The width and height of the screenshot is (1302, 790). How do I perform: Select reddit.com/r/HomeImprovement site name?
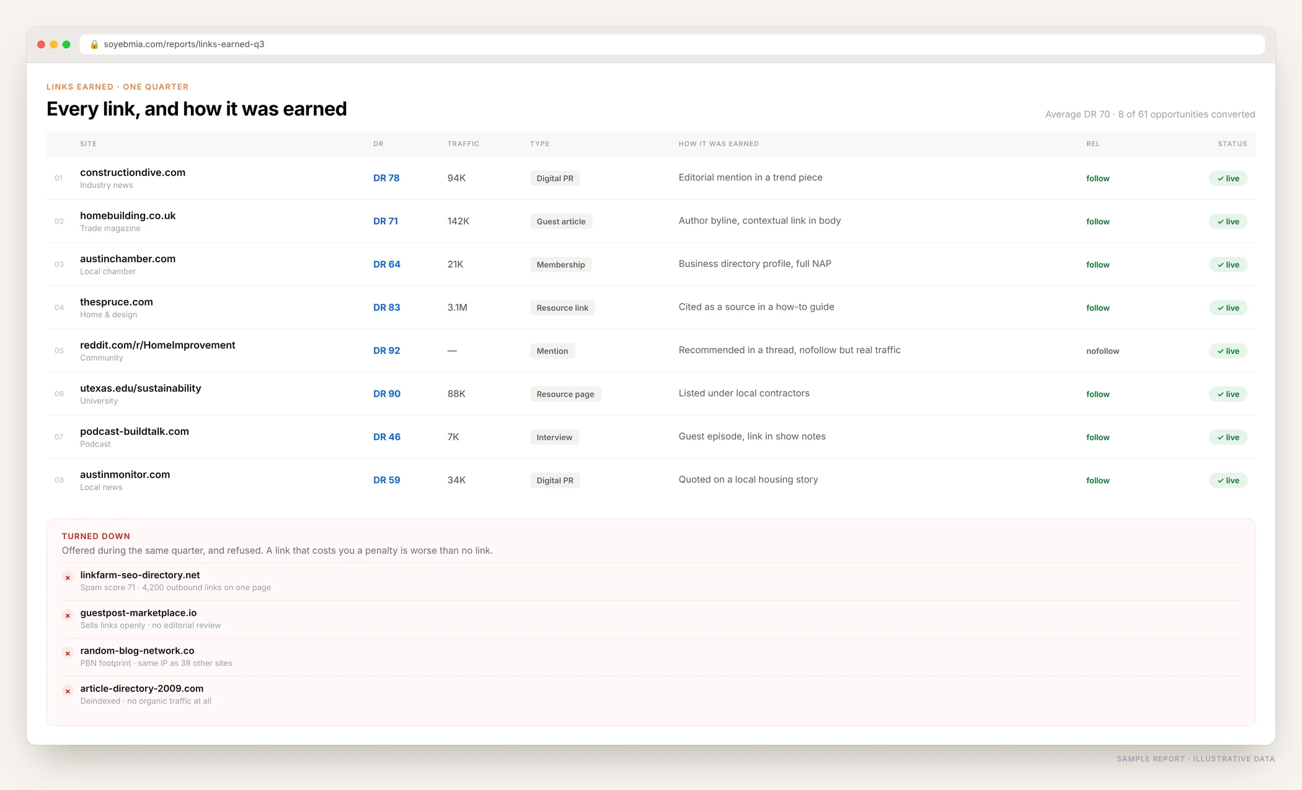tap(157, 345)
